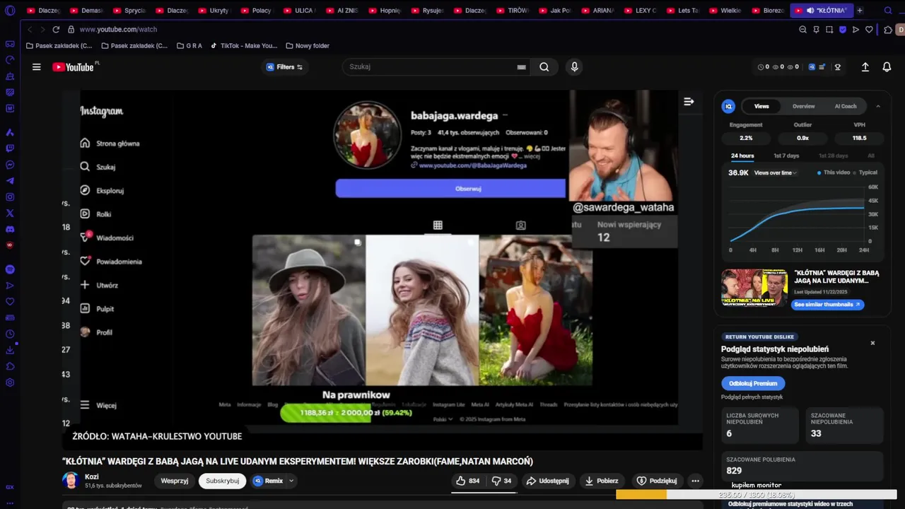Viewport: 905px width, 509px height.
Task: Click the channel avatar of Kozi
Action: tap(70, 481)
